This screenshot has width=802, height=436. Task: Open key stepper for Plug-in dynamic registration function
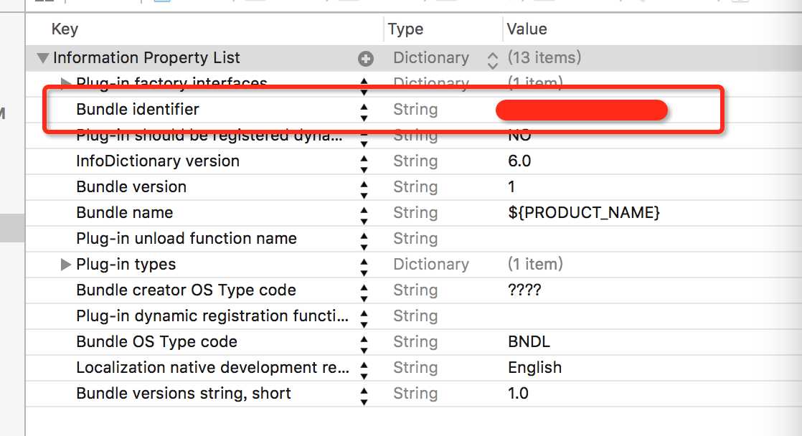point(364,319)
